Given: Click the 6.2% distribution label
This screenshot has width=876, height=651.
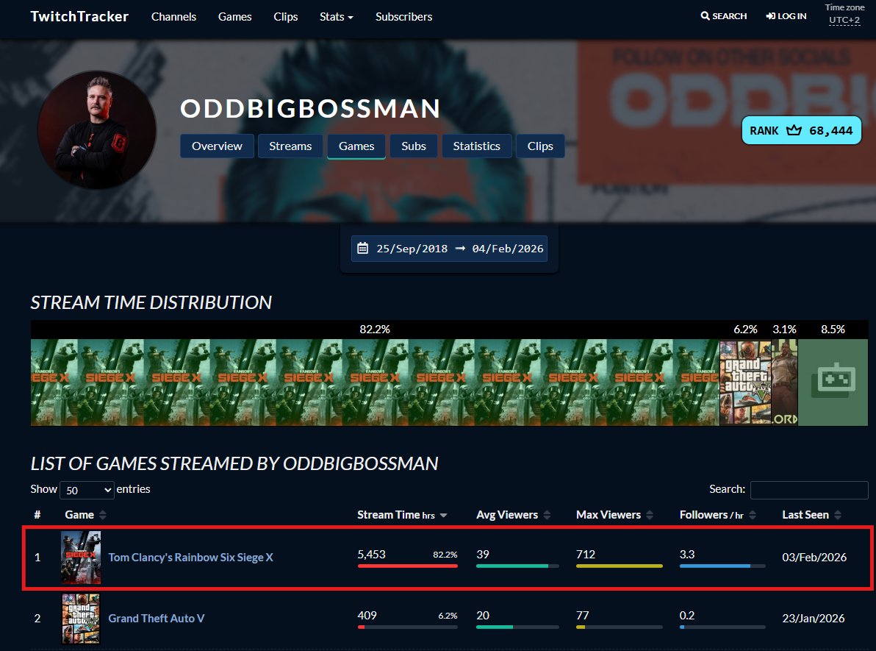Looking at the screenshot, I should 745,330.
